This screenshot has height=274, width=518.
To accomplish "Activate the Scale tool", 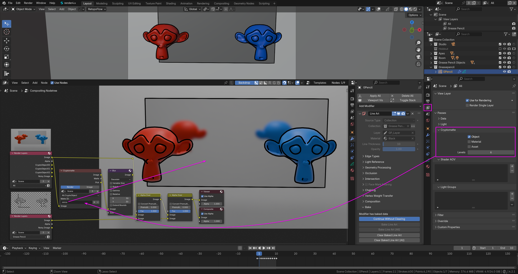I will (x=7, y=57).
